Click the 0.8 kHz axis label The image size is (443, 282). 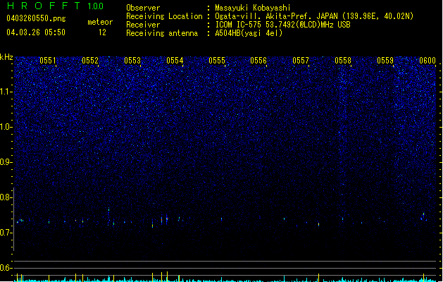click(x=6, y=197)
